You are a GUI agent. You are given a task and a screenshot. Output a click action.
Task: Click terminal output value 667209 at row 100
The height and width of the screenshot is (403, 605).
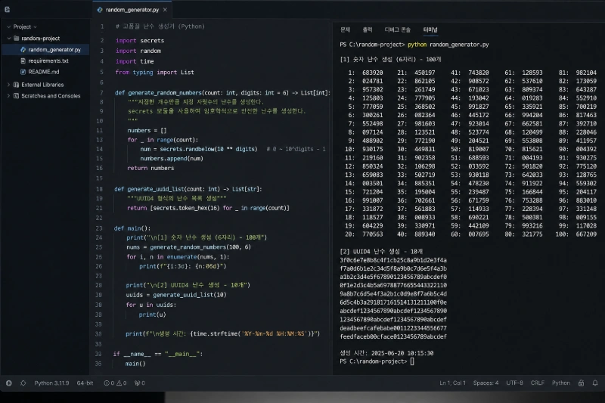pos(586,234)
